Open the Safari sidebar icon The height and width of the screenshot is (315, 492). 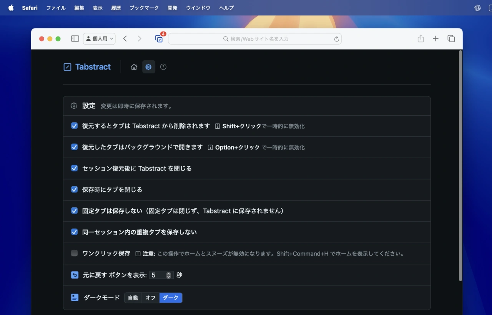click(x=75, y=38)
